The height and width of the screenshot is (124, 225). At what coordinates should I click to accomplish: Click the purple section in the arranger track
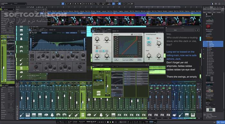tap(140, 15)
